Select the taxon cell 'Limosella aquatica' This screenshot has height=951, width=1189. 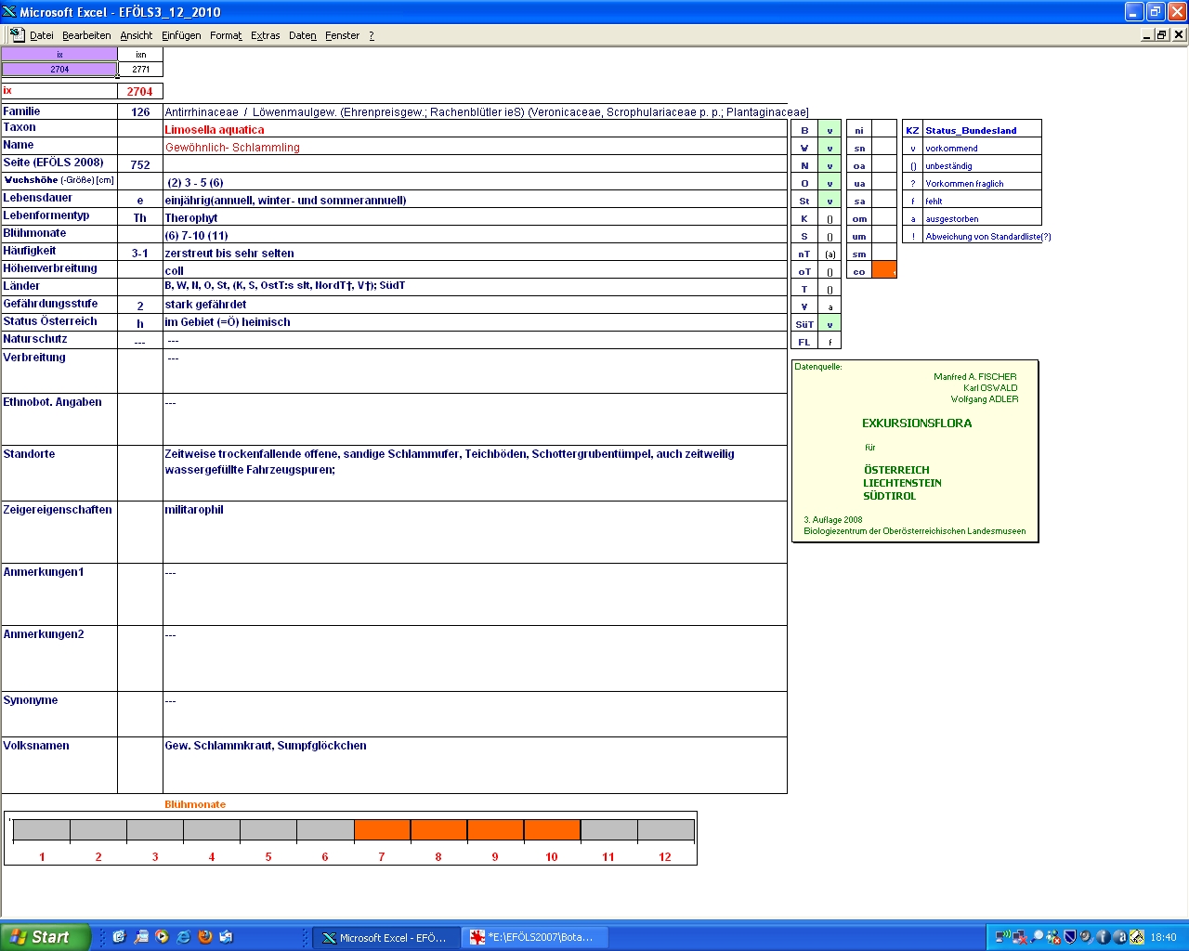pyautogui.click(x=475, y=129)
